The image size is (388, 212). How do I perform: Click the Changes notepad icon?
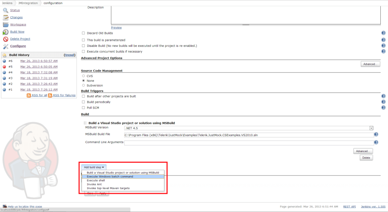coord(5,17)
